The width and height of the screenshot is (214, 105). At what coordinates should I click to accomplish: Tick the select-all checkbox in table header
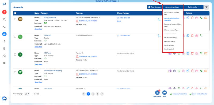15,13
